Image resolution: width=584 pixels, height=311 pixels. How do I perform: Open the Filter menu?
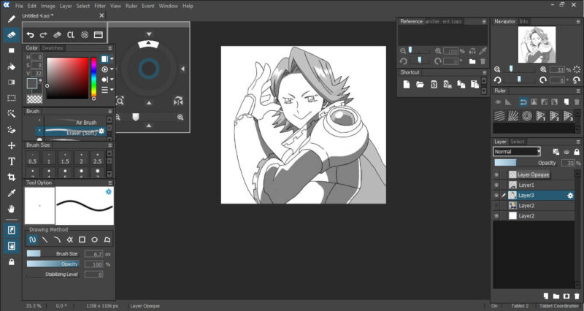(x=100, y=6)
